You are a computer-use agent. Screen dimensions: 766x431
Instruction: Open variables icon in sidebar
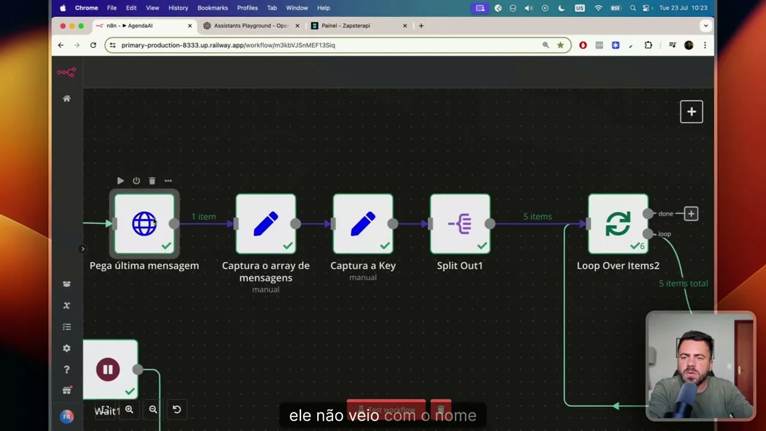[66, 305]
